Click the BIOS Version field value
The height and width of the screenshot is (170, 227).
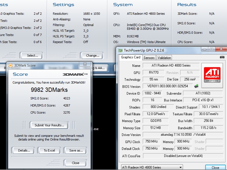(168, 86)
